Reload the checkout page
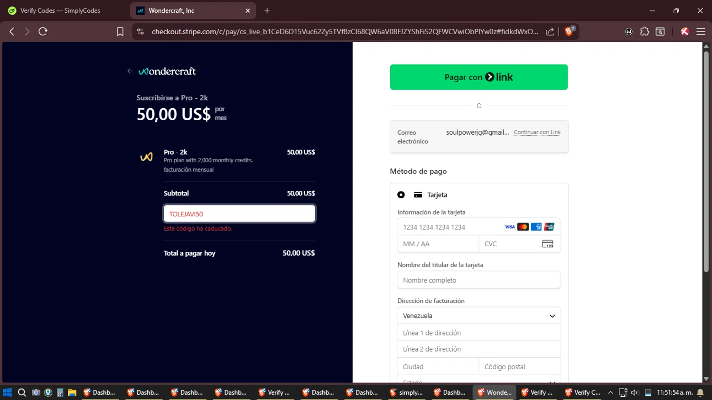The height and width of the screenshot is (400, 712). [43, 31]
